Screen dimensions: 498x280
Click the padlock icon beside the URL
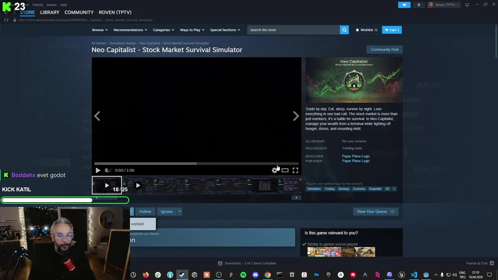pyautogui.click(x=15, y=20)
